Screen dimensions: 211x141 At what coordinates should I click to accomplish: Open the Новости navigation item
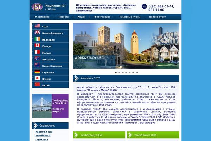tap(64, 17)
